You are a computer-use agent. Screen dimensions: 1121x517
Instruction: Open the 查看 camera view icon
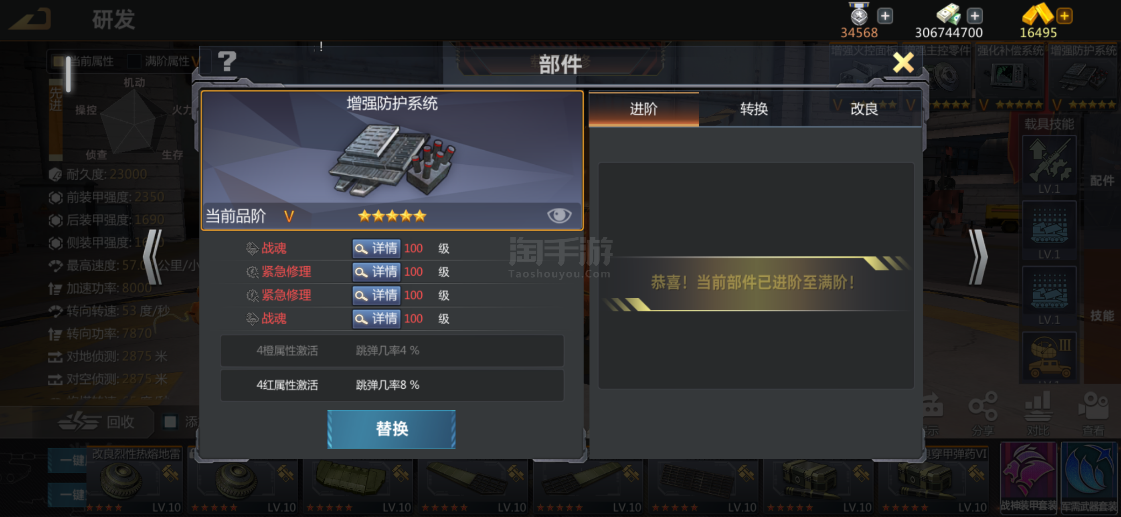coord(1093,414)
